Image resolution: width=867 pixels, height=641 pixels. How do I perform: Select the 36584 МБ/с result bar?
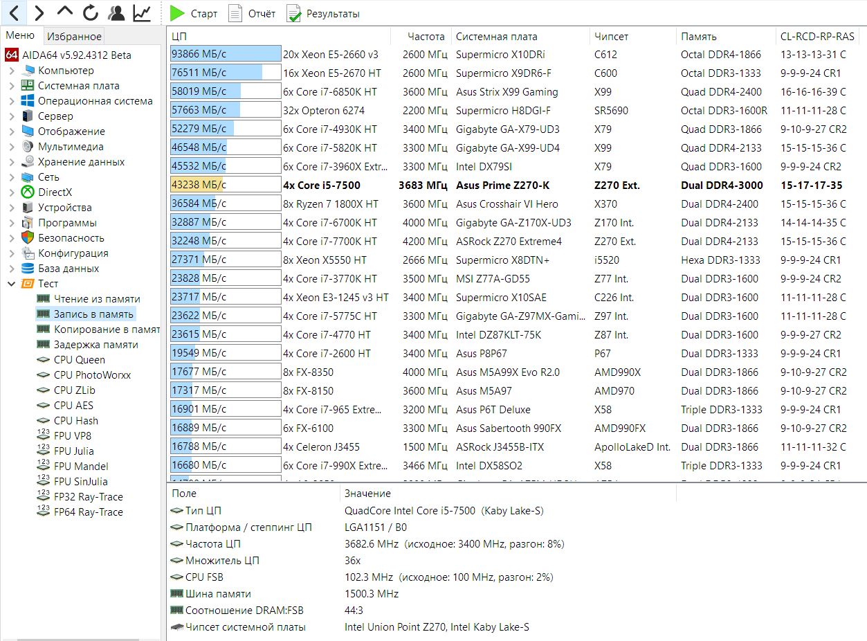226,204
